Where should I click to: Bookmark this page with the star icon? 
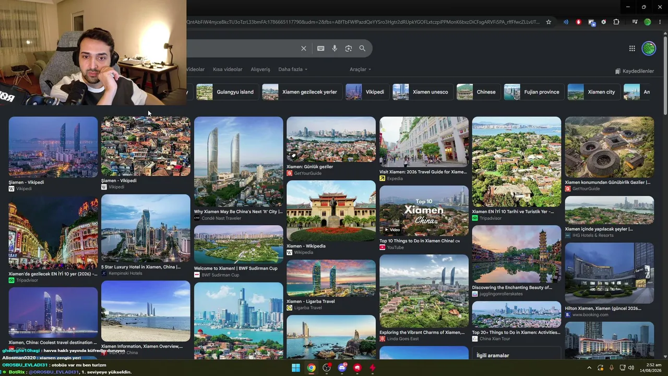(x=548, y=22)
